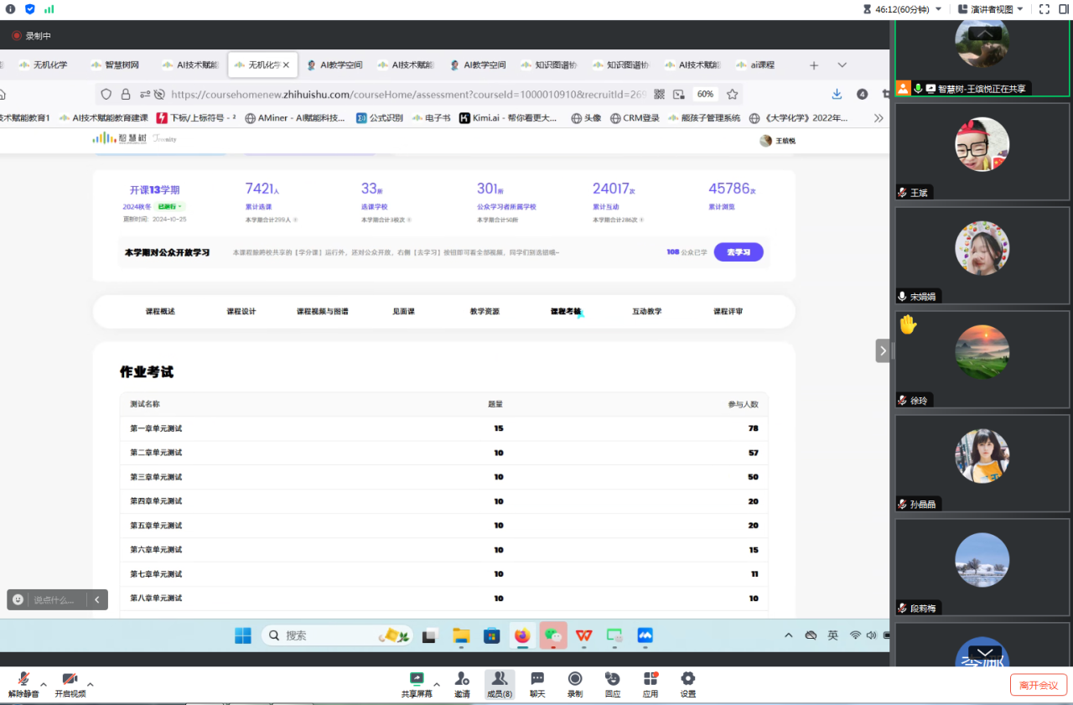Screen dimensions: 1073x705
Task: Open the Apps (应用) panel
Action: coord(651,683)
